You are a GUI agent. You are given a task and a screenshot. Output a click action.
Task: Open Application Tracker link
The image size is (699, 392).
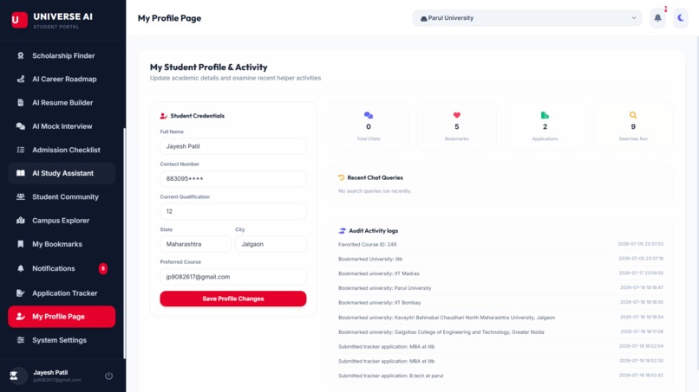(x=62, y=293)
